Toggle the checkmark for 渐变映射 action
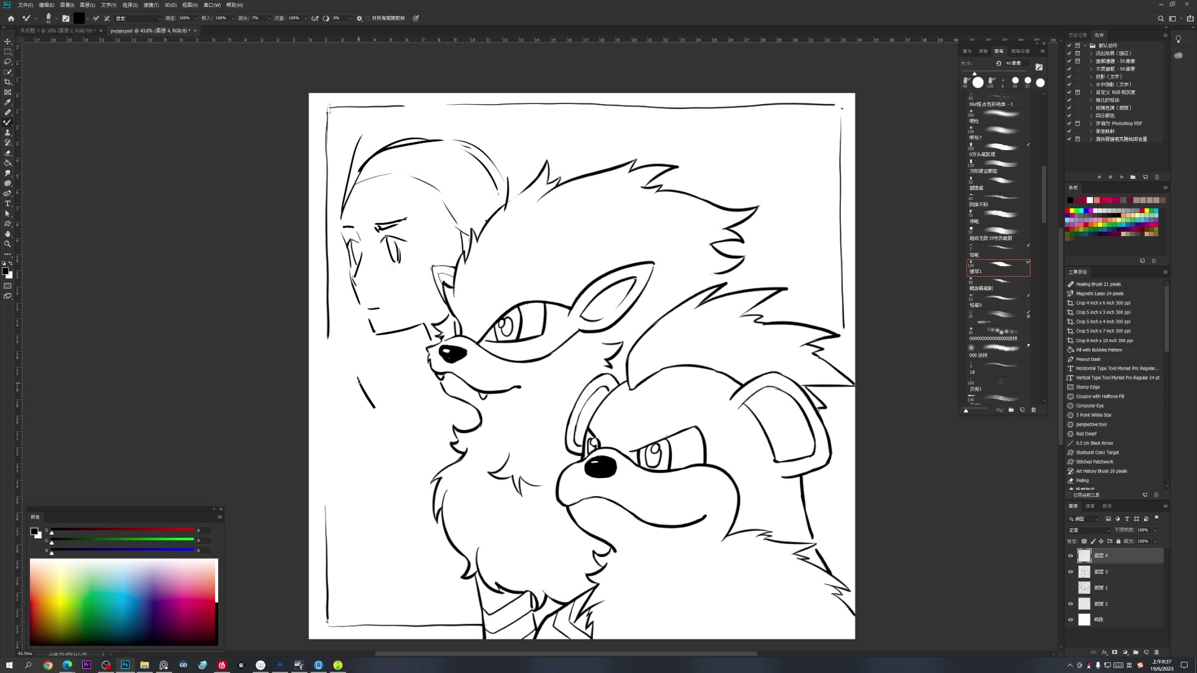Image resolution: width=1197 pixels, height=673 pixels. tap(1069, 131)
